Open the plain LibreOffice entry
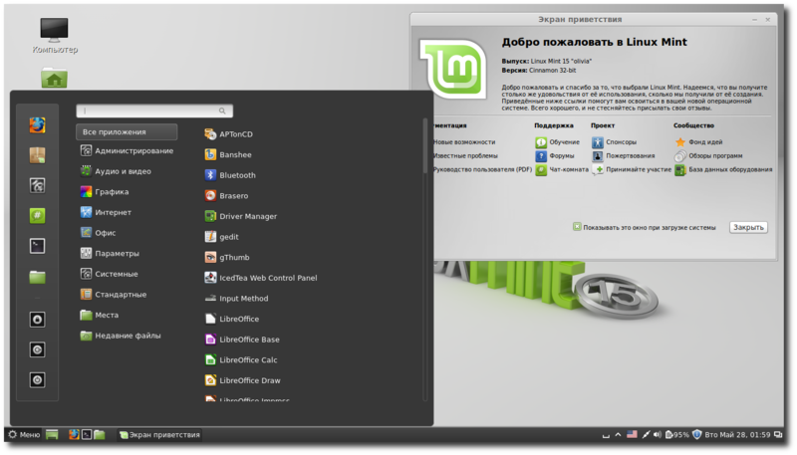797x455 pixels. pyautogui.click(x=232, y=319)
